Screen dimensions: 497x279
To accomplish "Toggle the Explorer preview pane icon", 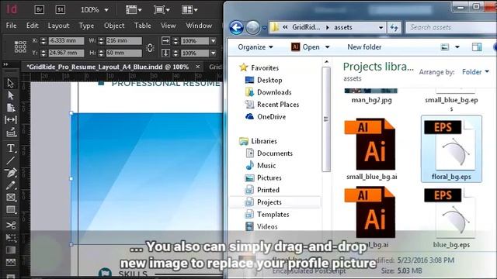I will (476, 47).
